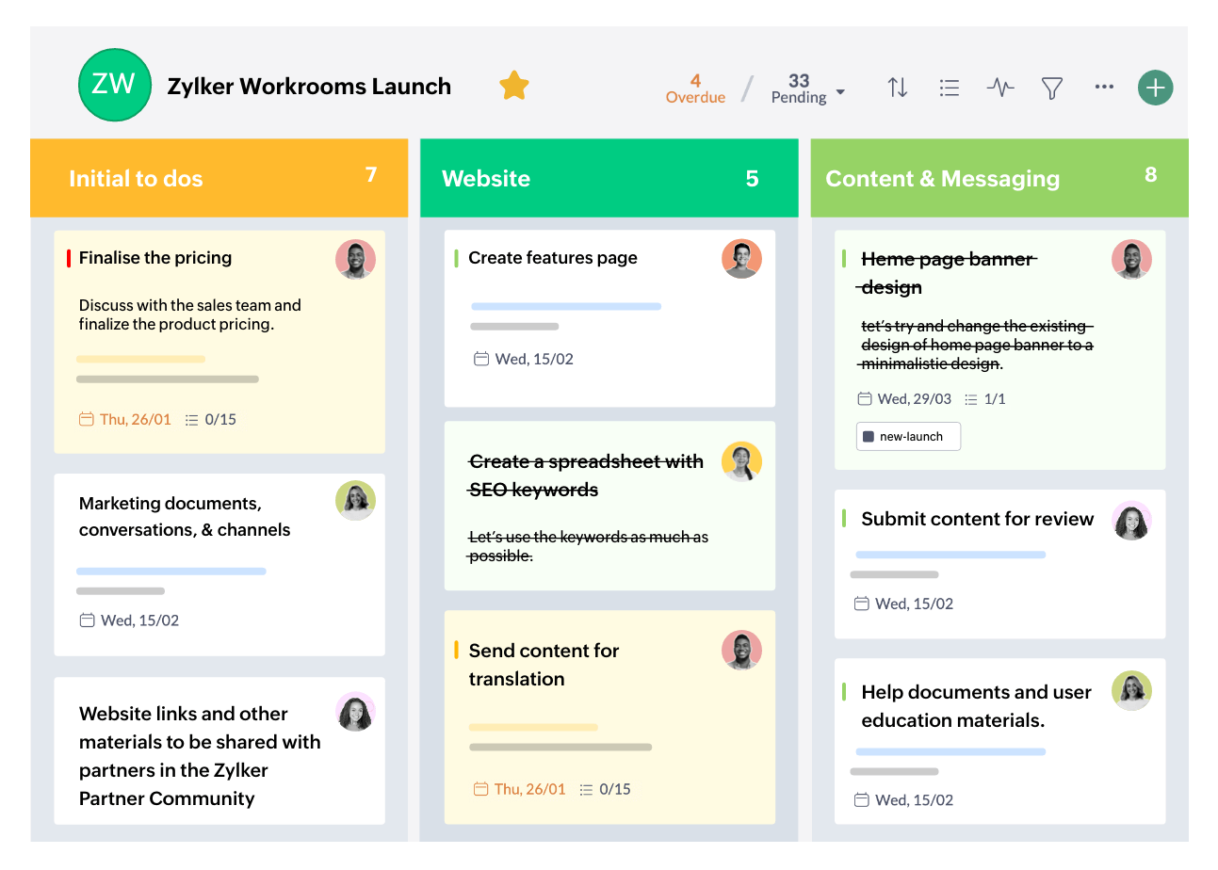The image size is (1218, 870).
Task: Open the Content & Messaging column
Action: (x=942, y=178)
